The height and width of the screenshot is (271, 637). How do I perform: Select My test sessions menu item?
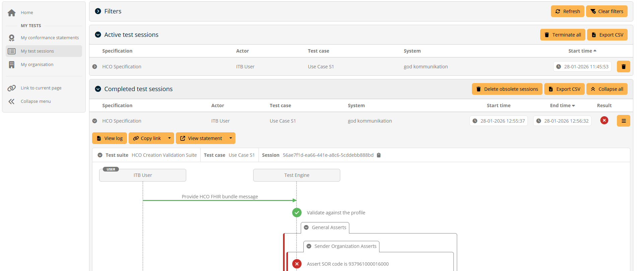[x=44, y=51]
